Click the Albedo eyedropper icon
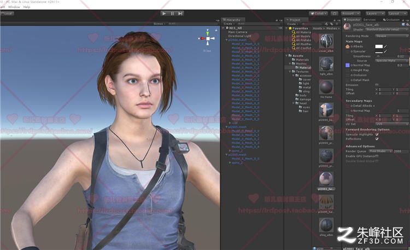The width and height of the screenshot is (410, 250). [385, 46]
